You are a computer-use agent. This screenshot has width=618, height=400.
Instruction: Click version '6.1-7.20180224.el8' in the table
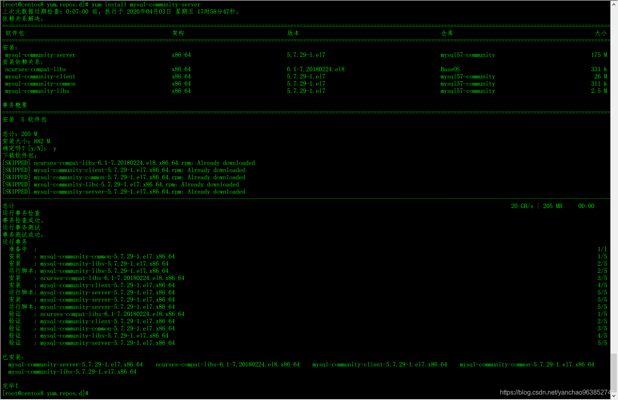[315, 69]
